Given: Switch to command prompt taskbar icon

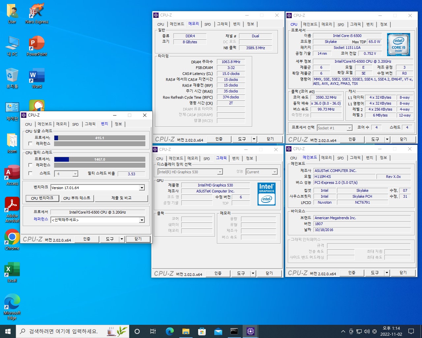Looking at the screenshot, I should [234, 331].
